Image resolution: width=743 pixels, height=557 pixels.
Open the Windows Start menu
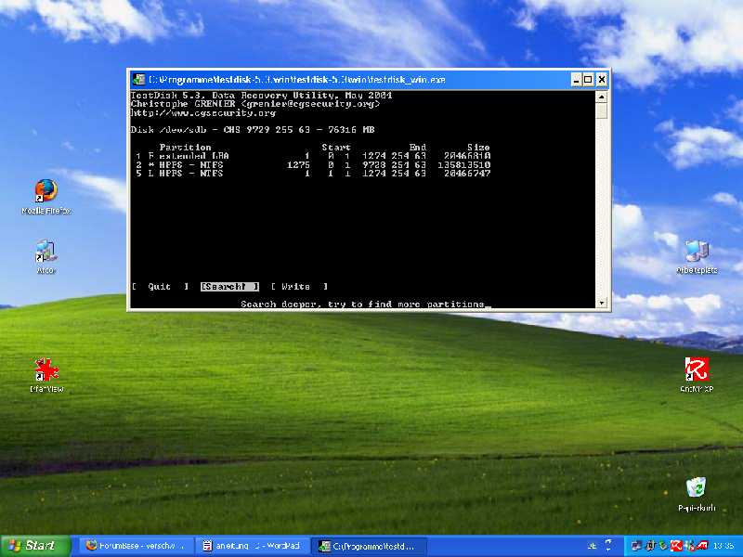(35, 546)
